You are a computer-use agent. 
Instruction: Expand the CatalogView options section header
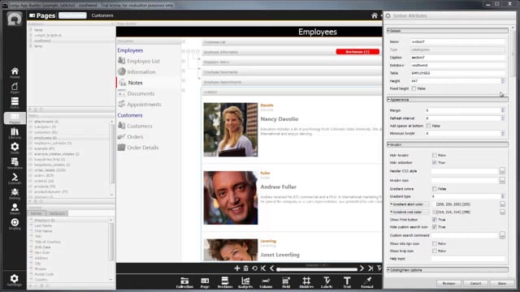point(448,270)
